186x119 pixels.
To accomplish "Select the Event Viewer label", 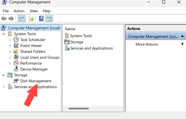I will pyautogui.click(x=31, y=46).
